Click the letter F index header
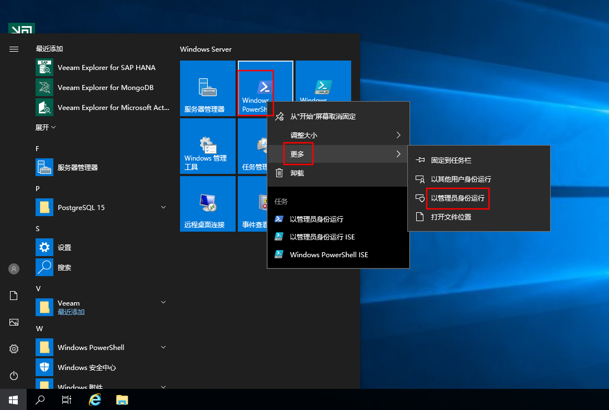 (37, 149)
